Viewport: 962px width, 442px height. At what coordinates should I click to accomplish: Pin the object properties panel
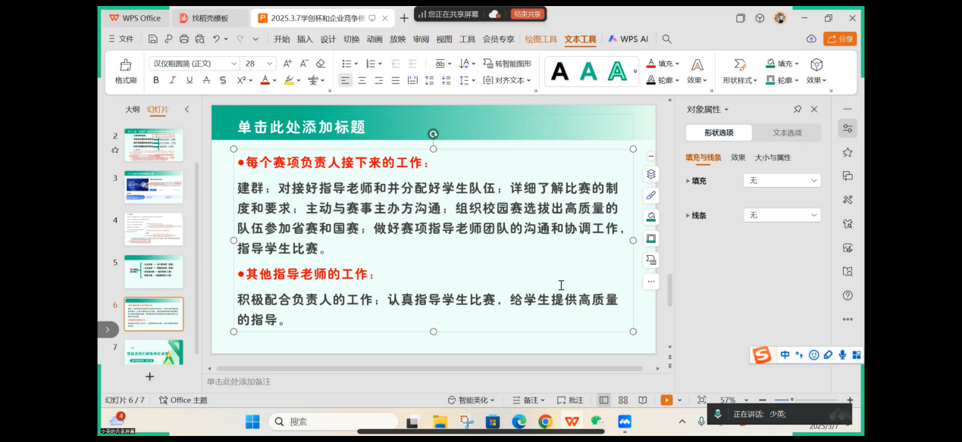[x=797, y=110]
